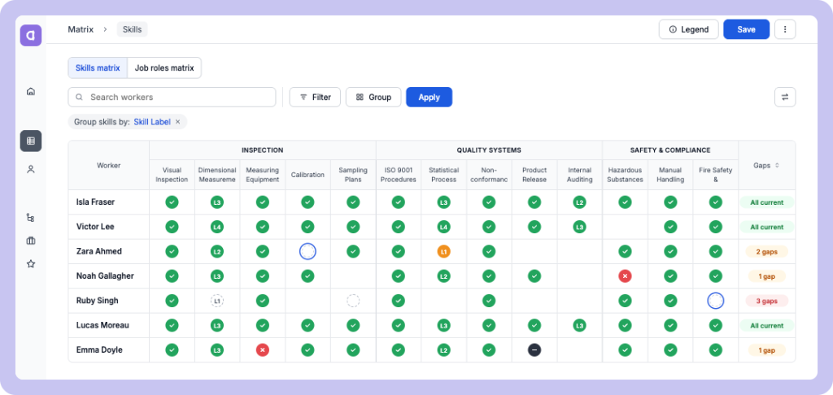Image resolution: width=833 pixels, height=395 pixels.
Task: Open the Legend
Action: click(688, 30)
